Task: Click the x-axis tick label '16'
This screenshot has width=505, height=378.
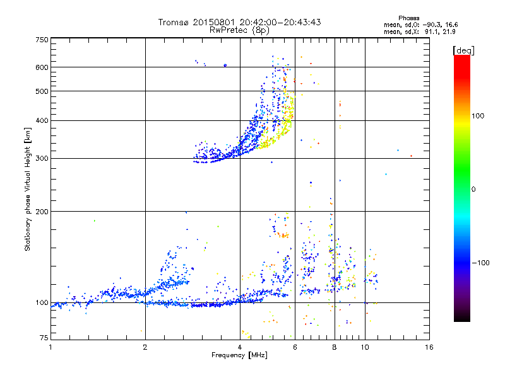Action: tap(429, 347)
